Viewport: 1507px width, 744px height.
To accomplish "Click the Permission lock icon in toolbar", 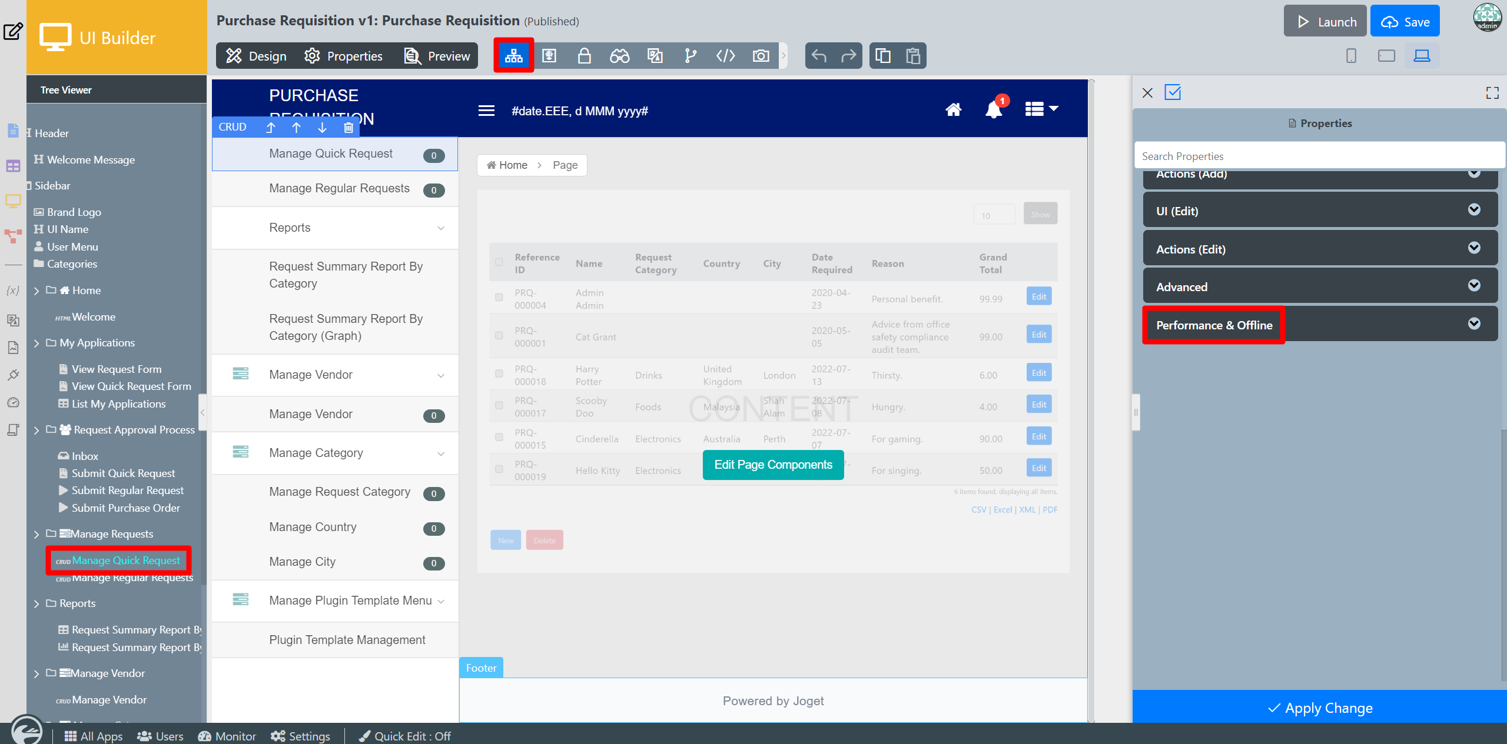I will 584,56.
